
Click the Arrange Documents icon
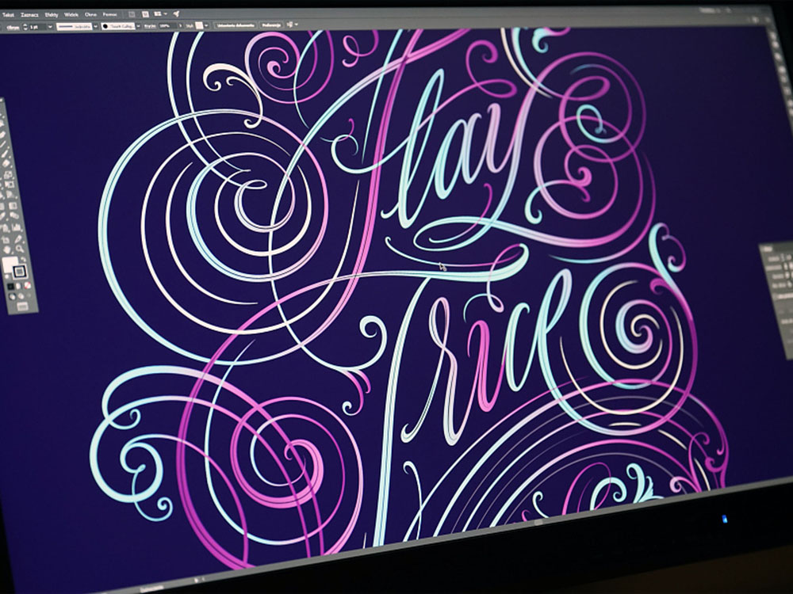point(157,14)
